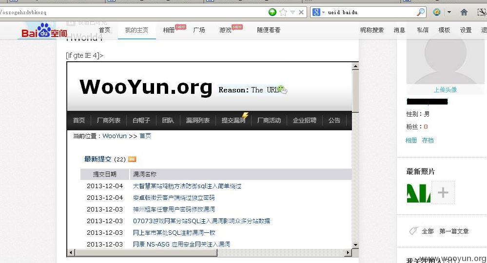The image size is (487, 263).
Task: Open 设置 in the top navigation
Action: [x=466, y=30]
